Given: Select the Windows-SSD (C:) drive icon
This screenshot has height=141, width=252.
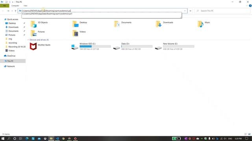Looking at the screenshot, I should 75,47.
